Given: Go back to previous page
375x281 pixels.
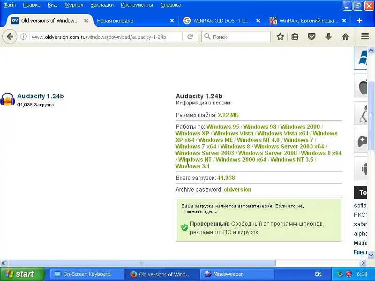Looking at the screenshot, I should (x=10, y=37).
